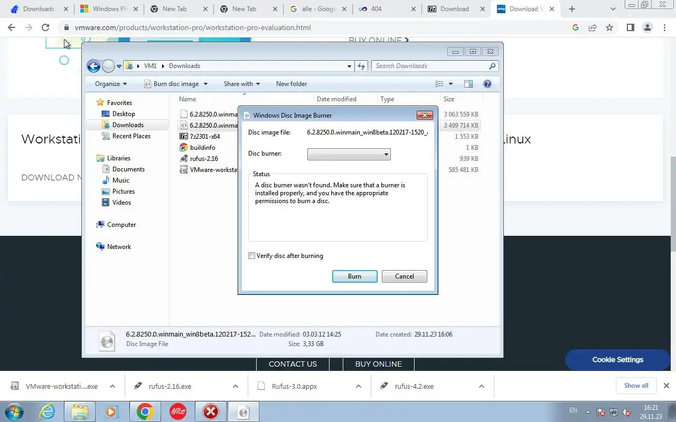Open the Windows Start menu
The width and height of the screenshot is (676, 422).
coord(15,412)
